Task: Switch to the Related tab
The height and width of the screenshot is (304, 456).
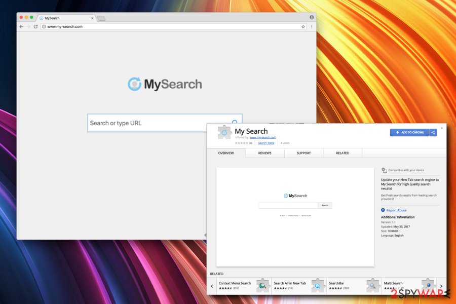Action: [343, 153]
